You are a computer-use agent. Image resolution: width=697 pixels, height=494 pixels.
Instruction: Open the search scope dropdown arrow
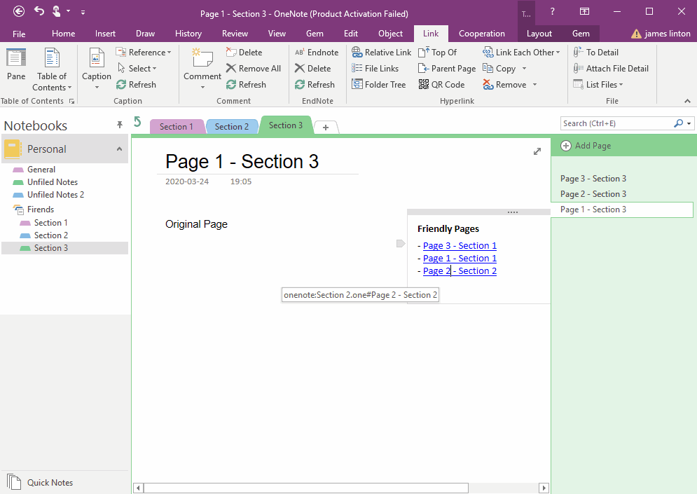click(x=689, y=123)
